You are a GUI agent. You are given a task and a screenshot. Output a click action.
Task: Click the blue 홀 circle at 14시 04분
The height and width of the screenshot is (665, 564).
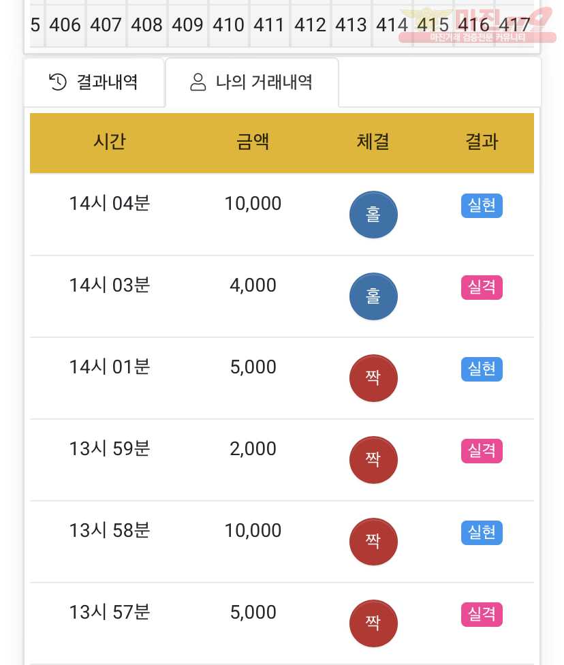pos(373,215)
